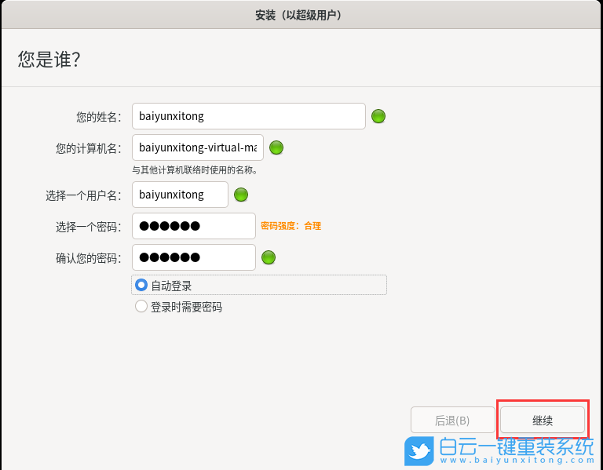This screenshot has width=603, height=470.
Task: Click the 选择一个用户名 label
Action: click(84, 195)
